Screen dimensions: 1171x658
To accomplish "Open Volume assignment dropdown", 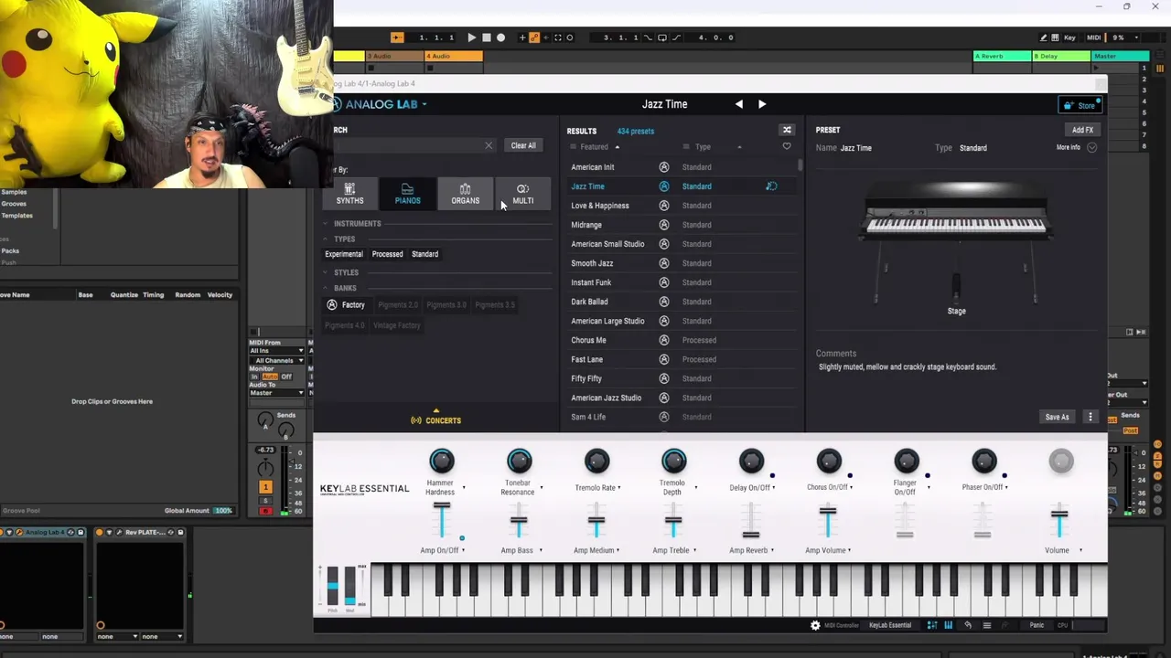I will pyautogui.click(x=1080, y=550).
